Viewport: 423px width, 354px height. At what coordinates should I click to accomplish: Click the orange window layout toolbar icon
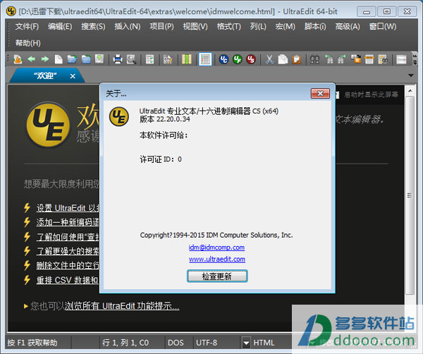point(369,59)
